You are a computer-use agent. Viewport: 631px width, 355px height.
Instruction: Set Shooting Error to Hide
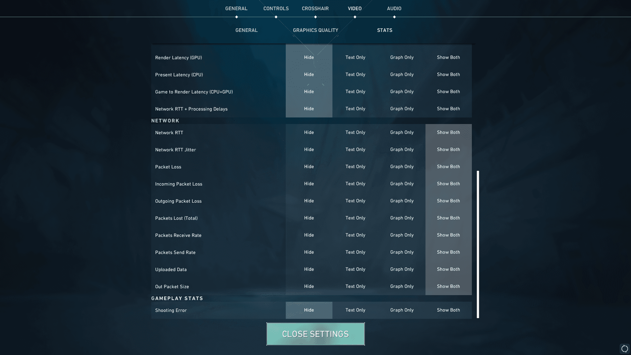click(309, 310)
